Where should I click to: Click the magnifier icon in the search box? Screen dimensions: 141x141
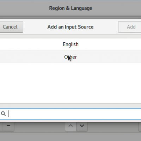coord(4,114)
